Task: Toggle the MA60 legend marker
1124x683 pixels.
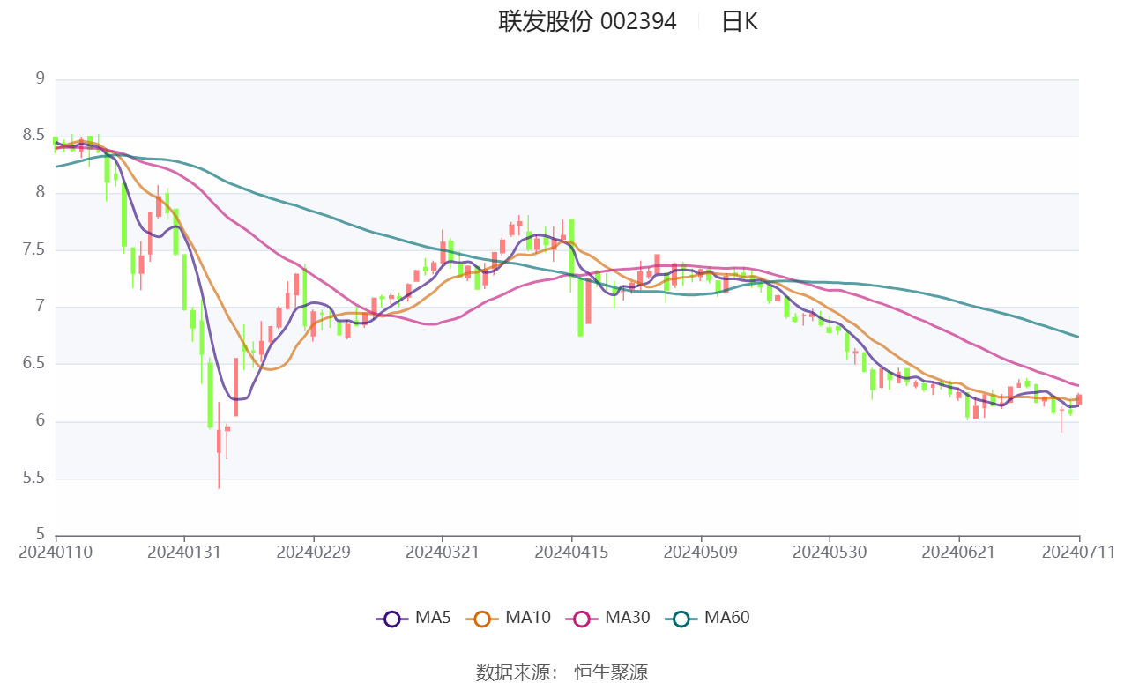Action: click(681, 619)
